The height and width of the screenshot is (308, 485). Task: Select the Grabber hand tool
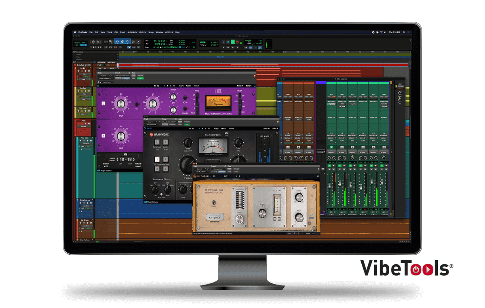click(x=127, y=41)
